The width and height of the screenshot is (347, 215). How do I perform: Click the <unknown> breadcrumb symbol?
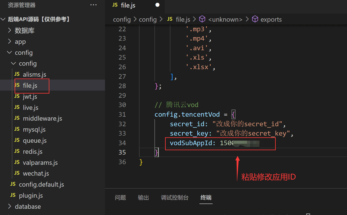click(225, 20)
